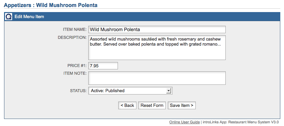
Task: Click the PRICE #1 label
Action: click(77, 66)
